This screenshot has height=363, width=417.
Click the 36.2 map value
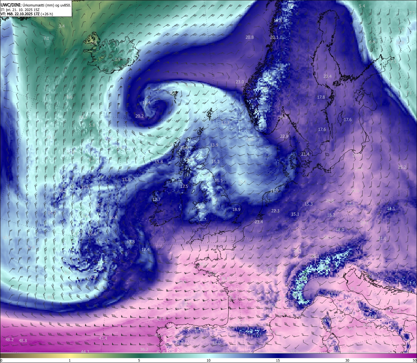click(144, 349)
